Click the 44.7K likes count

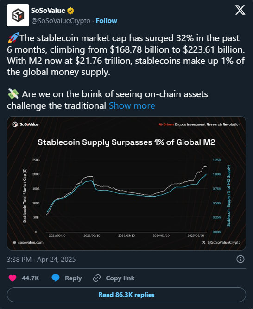tap(31, 278)
